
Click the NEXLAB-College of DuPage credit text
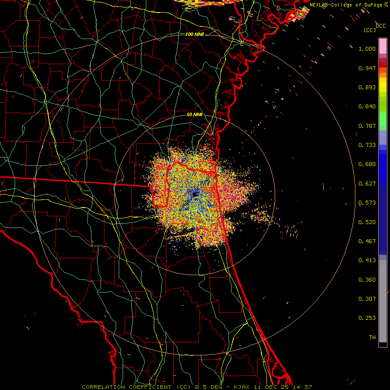point(348,5)
